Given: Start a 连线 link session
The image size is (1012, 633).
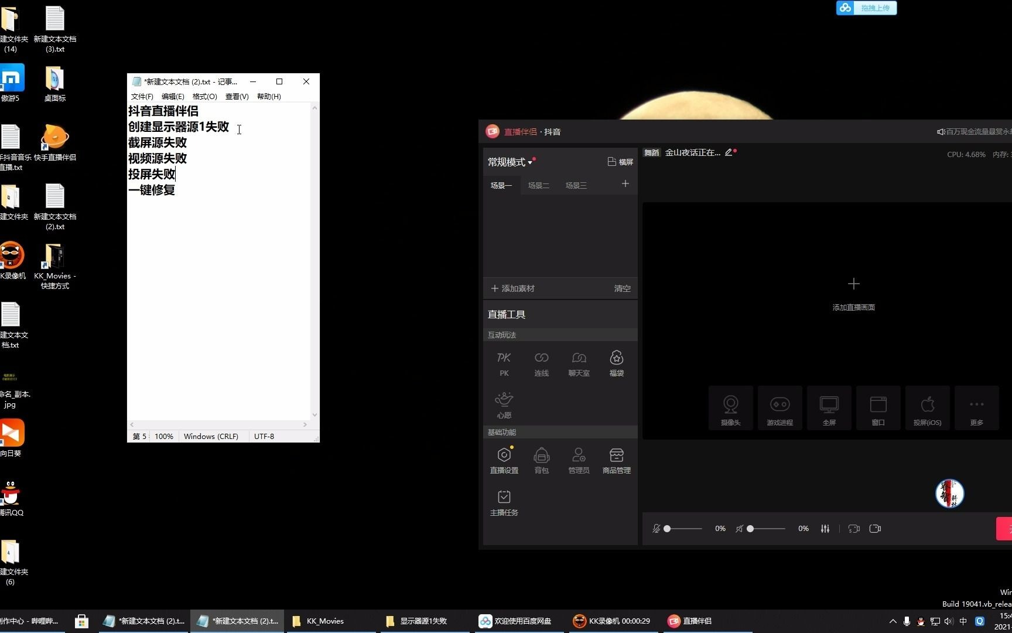Looking at the screenshot, I should point(541,363).
